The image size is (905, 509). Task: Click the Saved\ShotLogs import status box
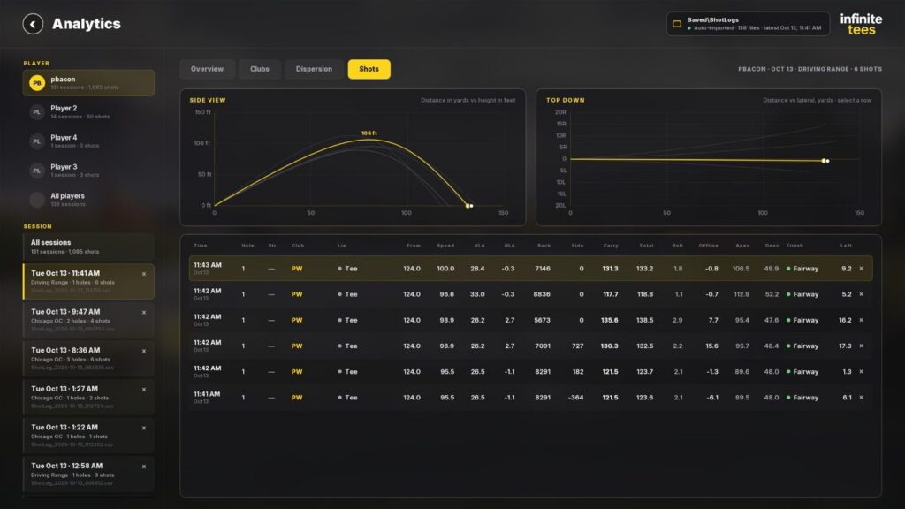click(748, 24)
